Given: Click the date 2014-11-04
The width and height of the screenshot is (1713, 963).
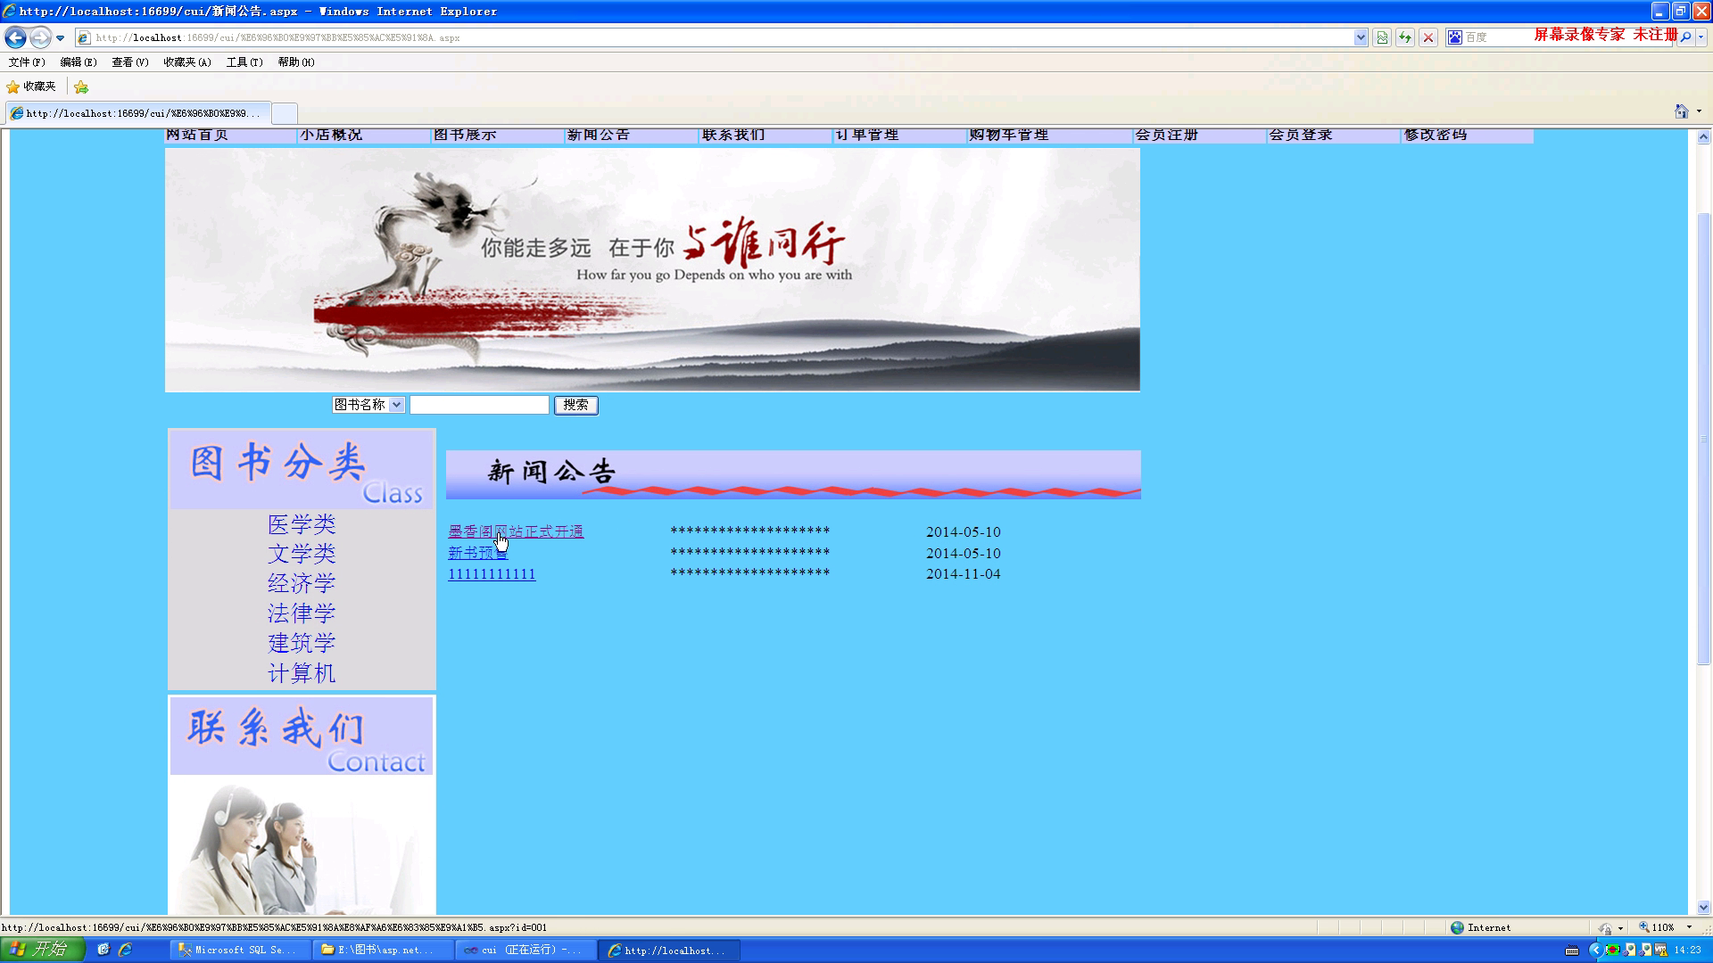Looking at the screenshot, I should (964, 574).
